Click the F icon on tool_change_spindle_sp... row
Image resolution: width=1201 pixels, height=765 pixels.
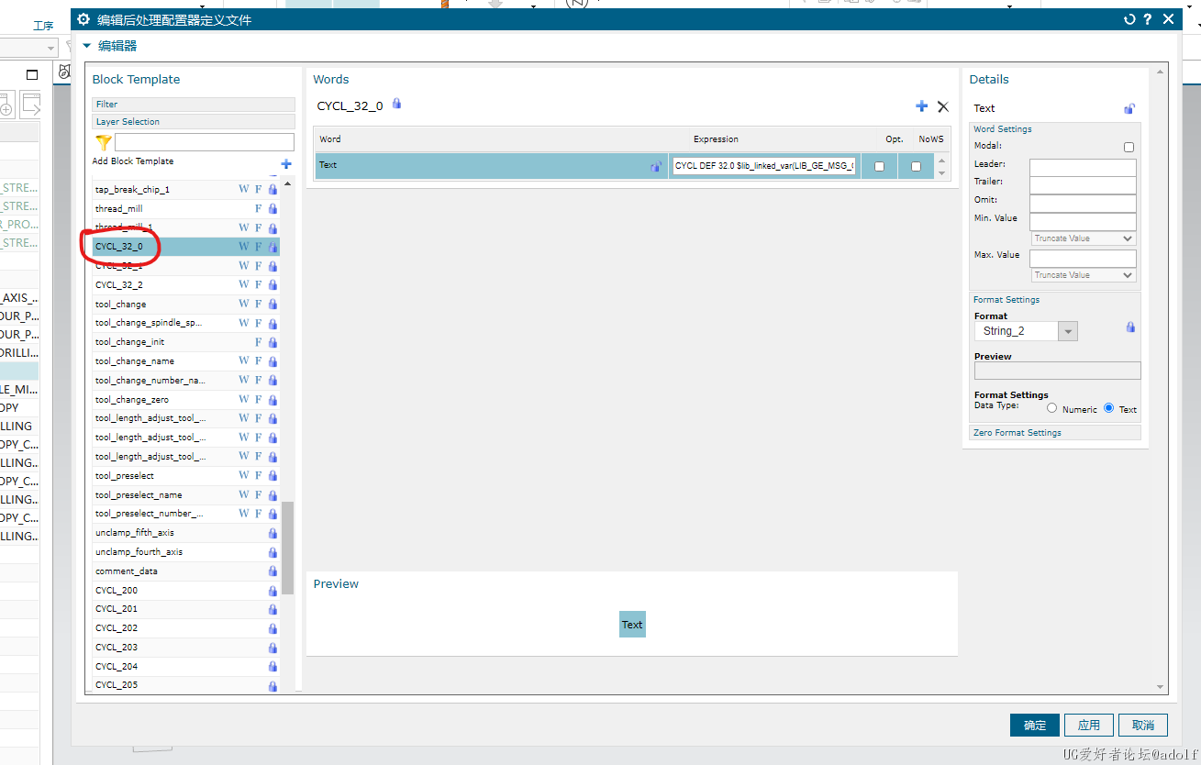click(x=259, y=323)
